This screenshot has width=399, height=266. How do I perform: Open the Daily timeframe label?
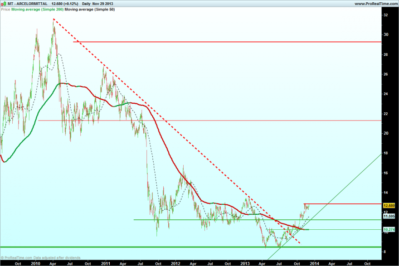tap(86, 4)
